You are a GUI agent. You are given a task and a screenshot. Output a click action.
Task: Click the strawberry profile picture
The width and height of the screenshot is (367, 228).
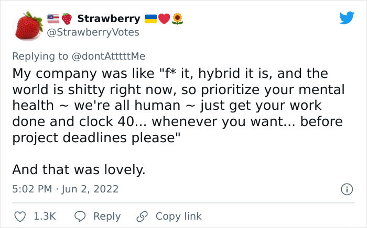pyautogui.click(x=29, y=25)
